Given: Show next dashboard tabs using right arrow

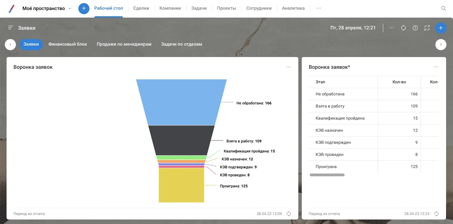Looking at the screenshot, I should click(x=441, y=44).
